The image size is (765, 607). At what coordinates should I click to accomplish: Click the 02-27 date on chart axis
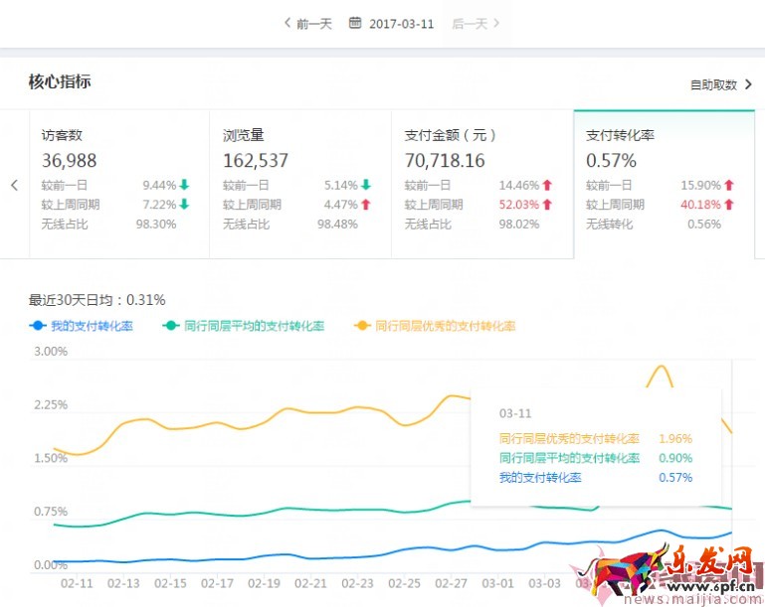click(452, 584)
